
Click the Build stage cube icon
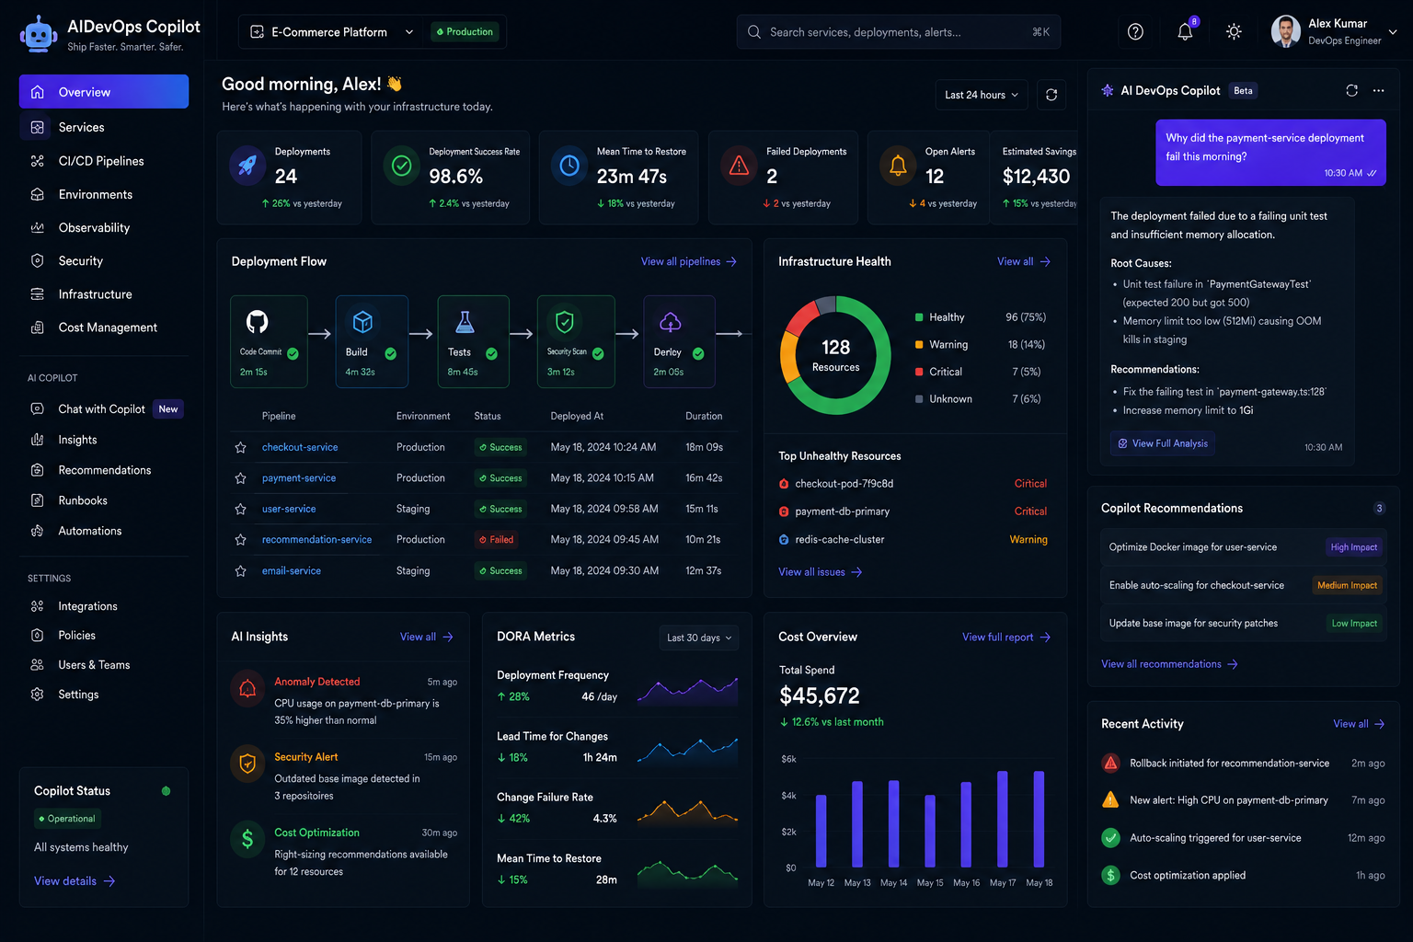[362, 321]
